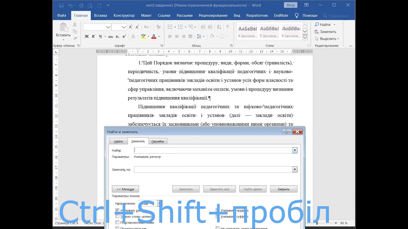The image size is (408, 229).
Task: Justify the text alignment
Action: [190, 37]
